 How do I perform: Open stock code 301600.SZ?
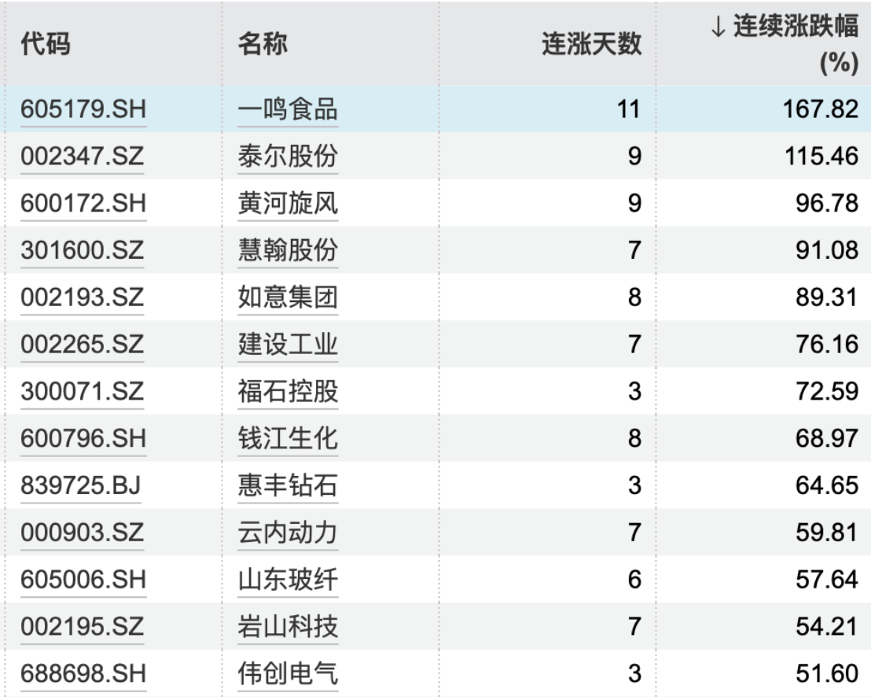(x=83, y=250)
